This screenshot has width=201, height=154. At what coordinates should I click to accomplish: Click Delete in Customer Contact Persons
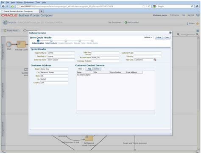point(97,69)
